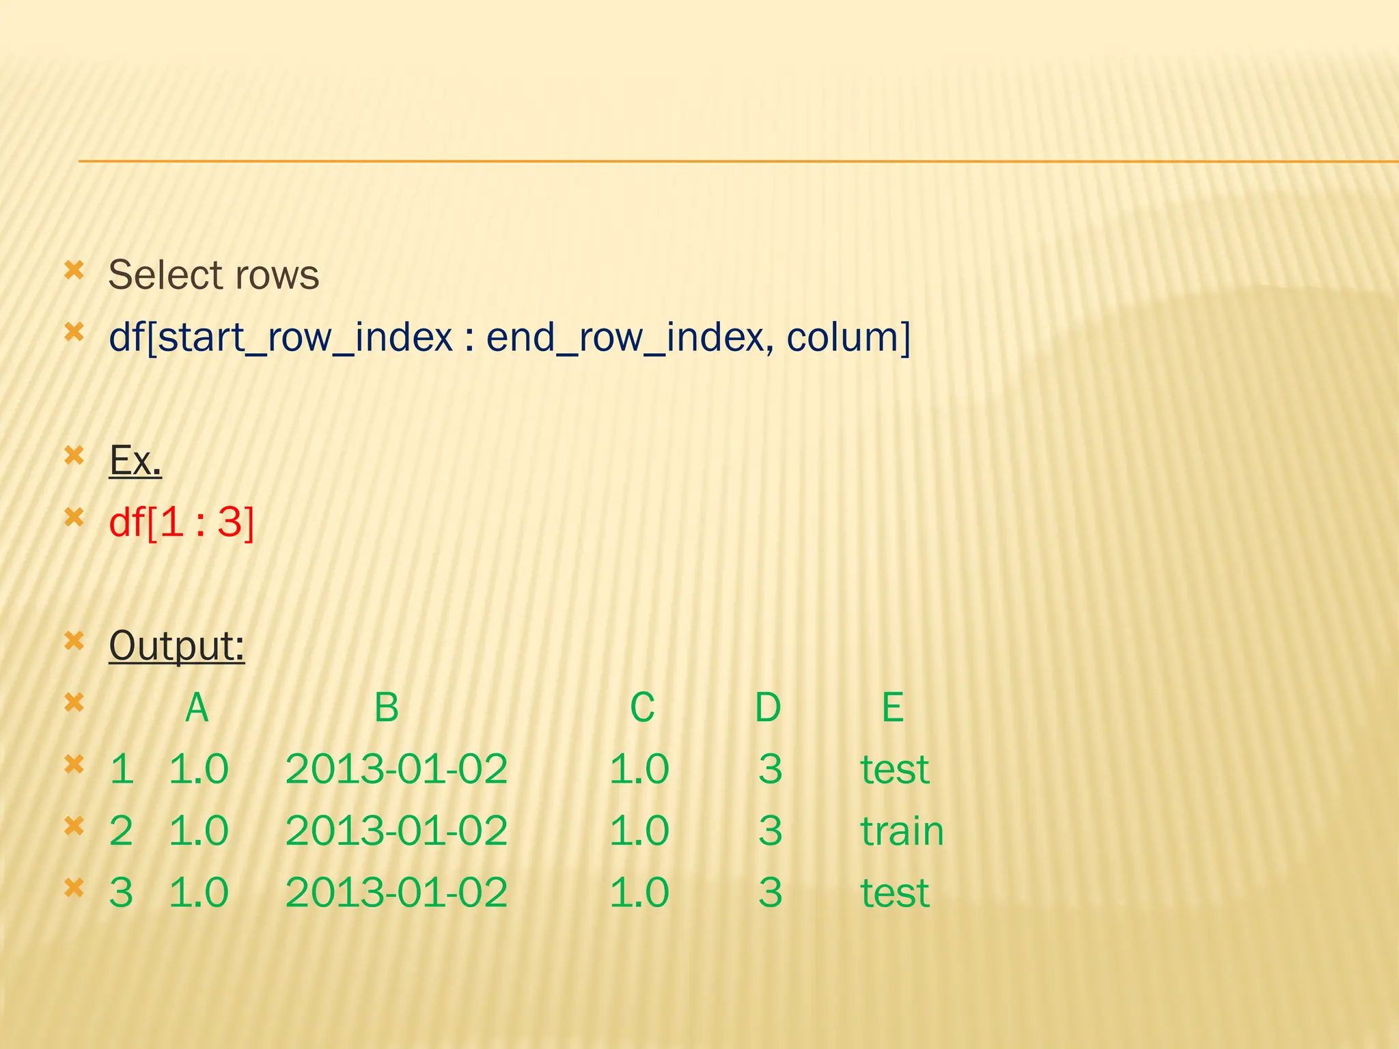Click the D value 3 in row 1
1399x1049 pixels.
pyautogui.click(x=770, y=770)
